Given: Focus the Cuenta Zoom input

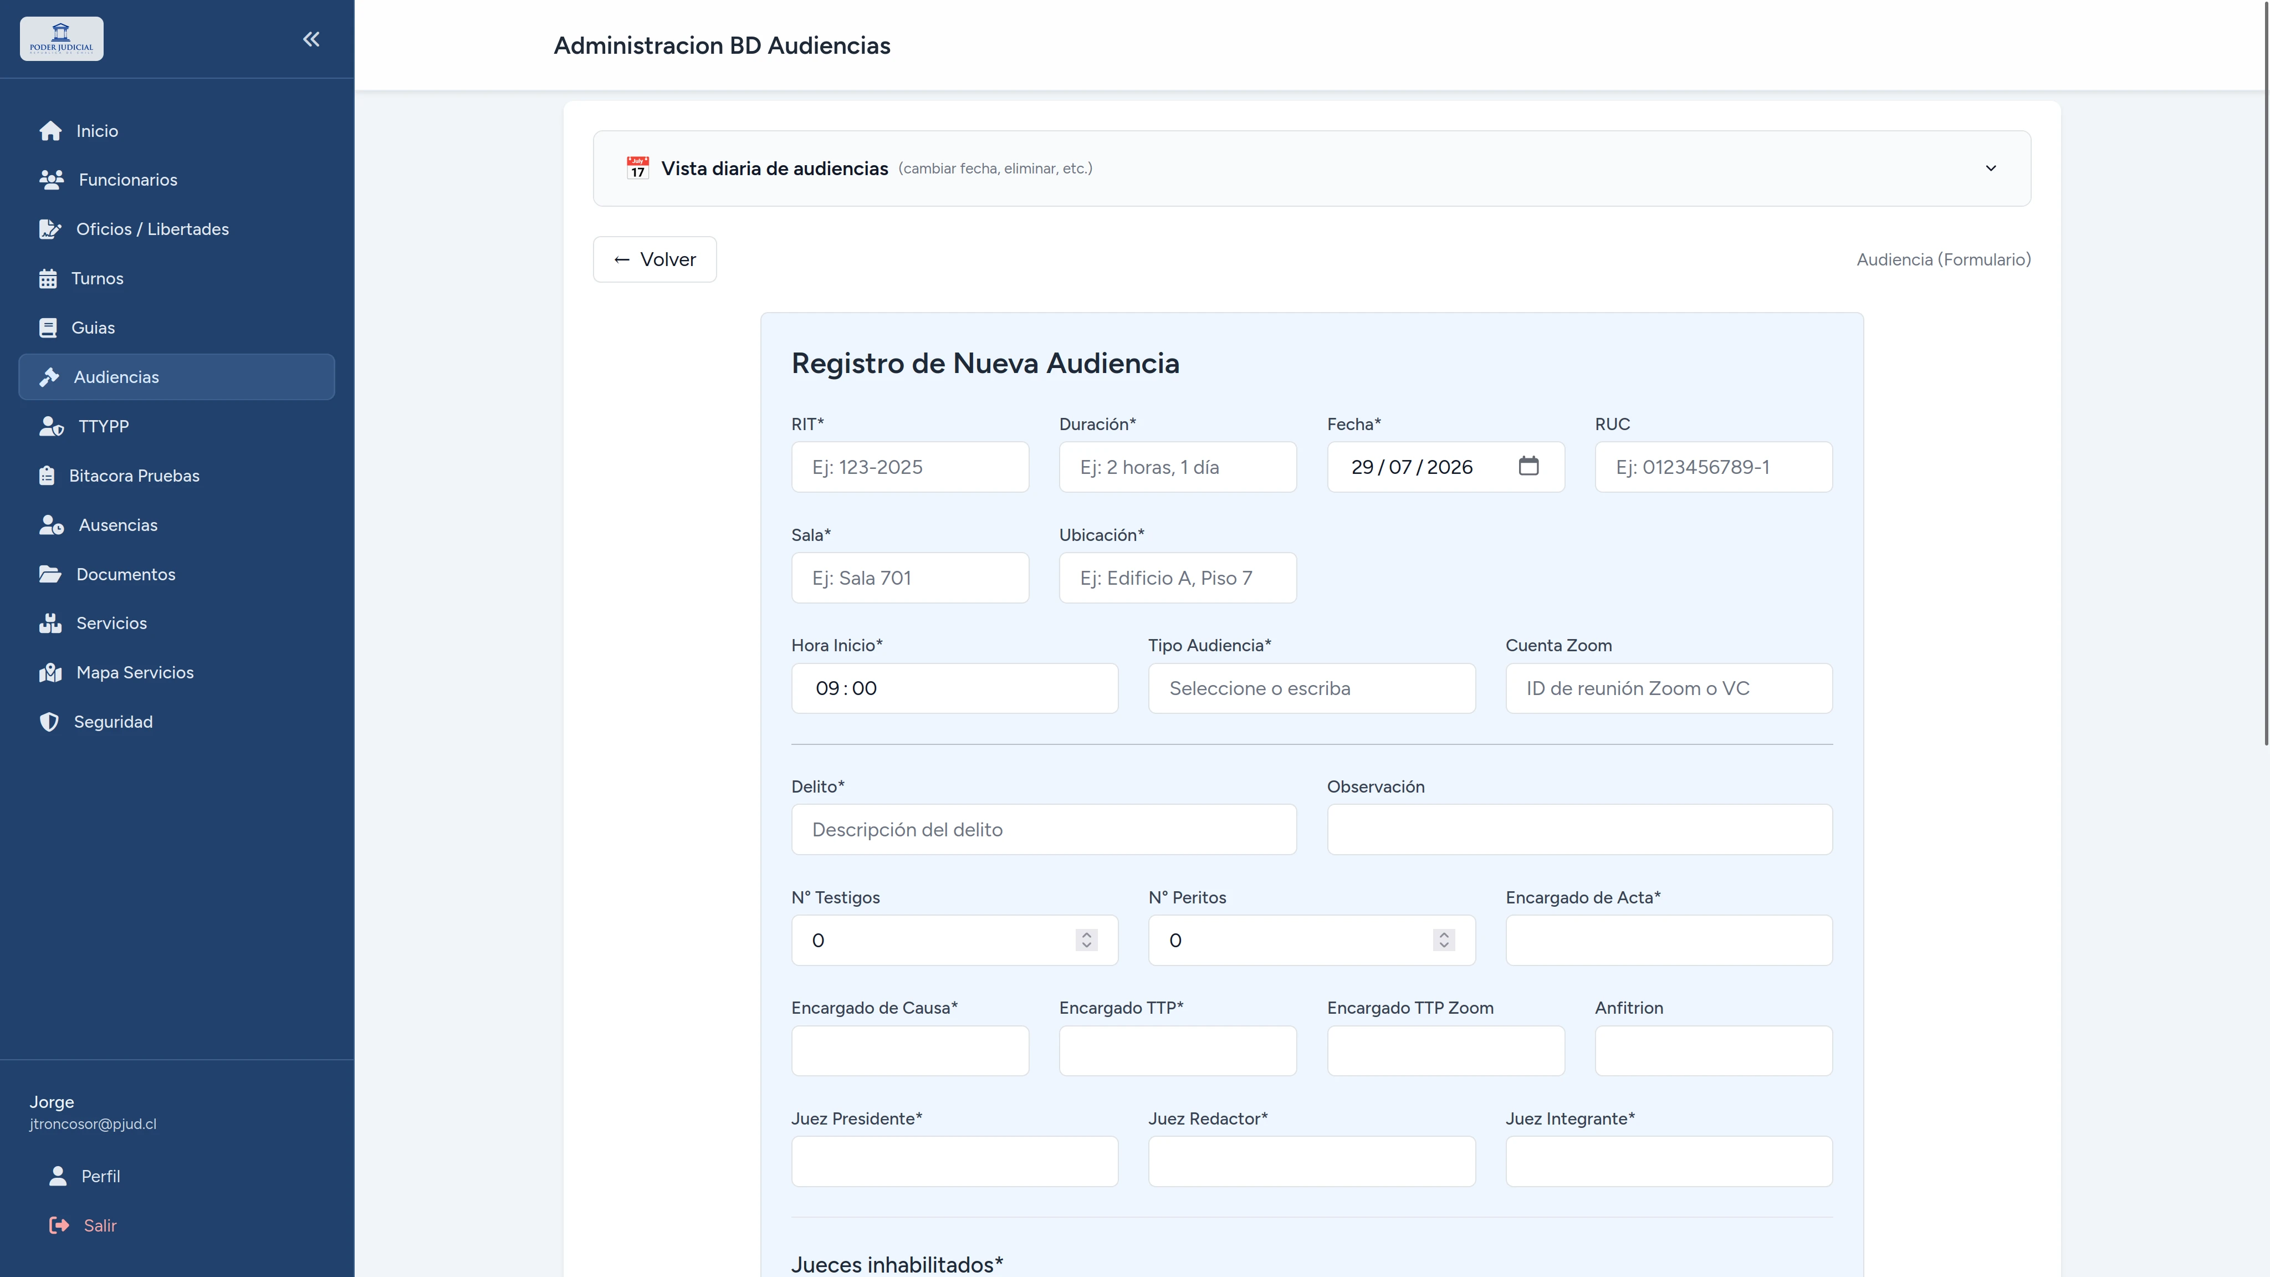Looking at the screenshot, I should click(1669, 688).
